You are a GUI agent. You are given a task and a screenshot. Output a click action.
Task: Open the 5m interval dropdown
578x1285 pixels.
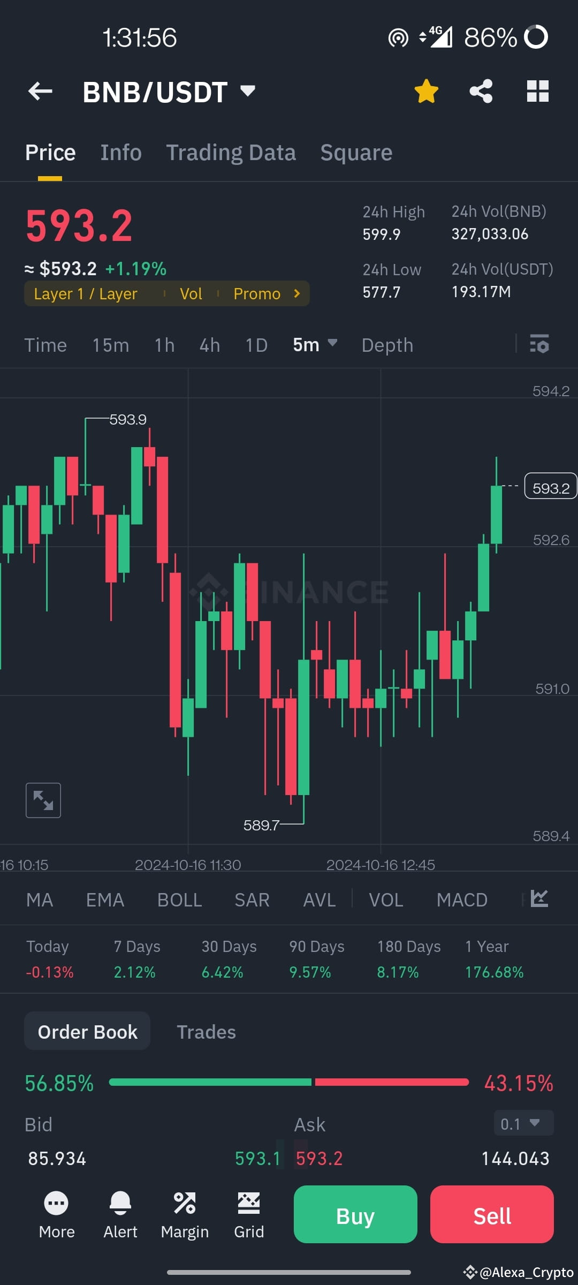point(315,345)
